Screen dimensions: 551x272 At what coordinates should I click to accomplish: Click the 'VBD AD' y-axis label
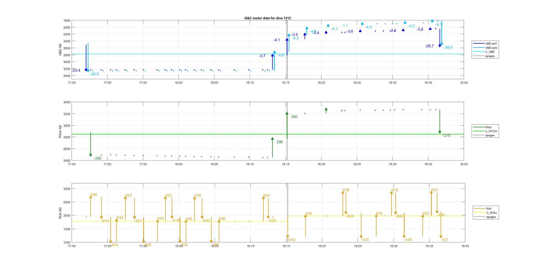point(60,49)
